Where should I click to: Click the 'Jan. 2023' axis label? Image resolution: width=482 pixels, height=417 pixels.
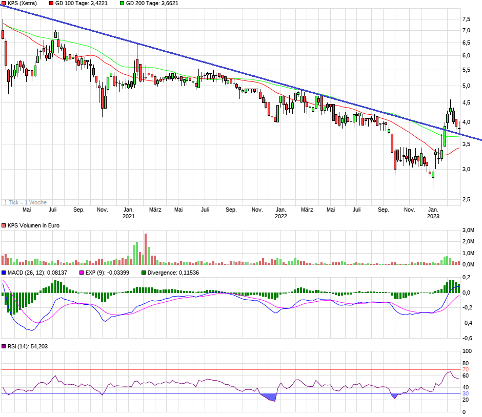click(x=433, y=213)
